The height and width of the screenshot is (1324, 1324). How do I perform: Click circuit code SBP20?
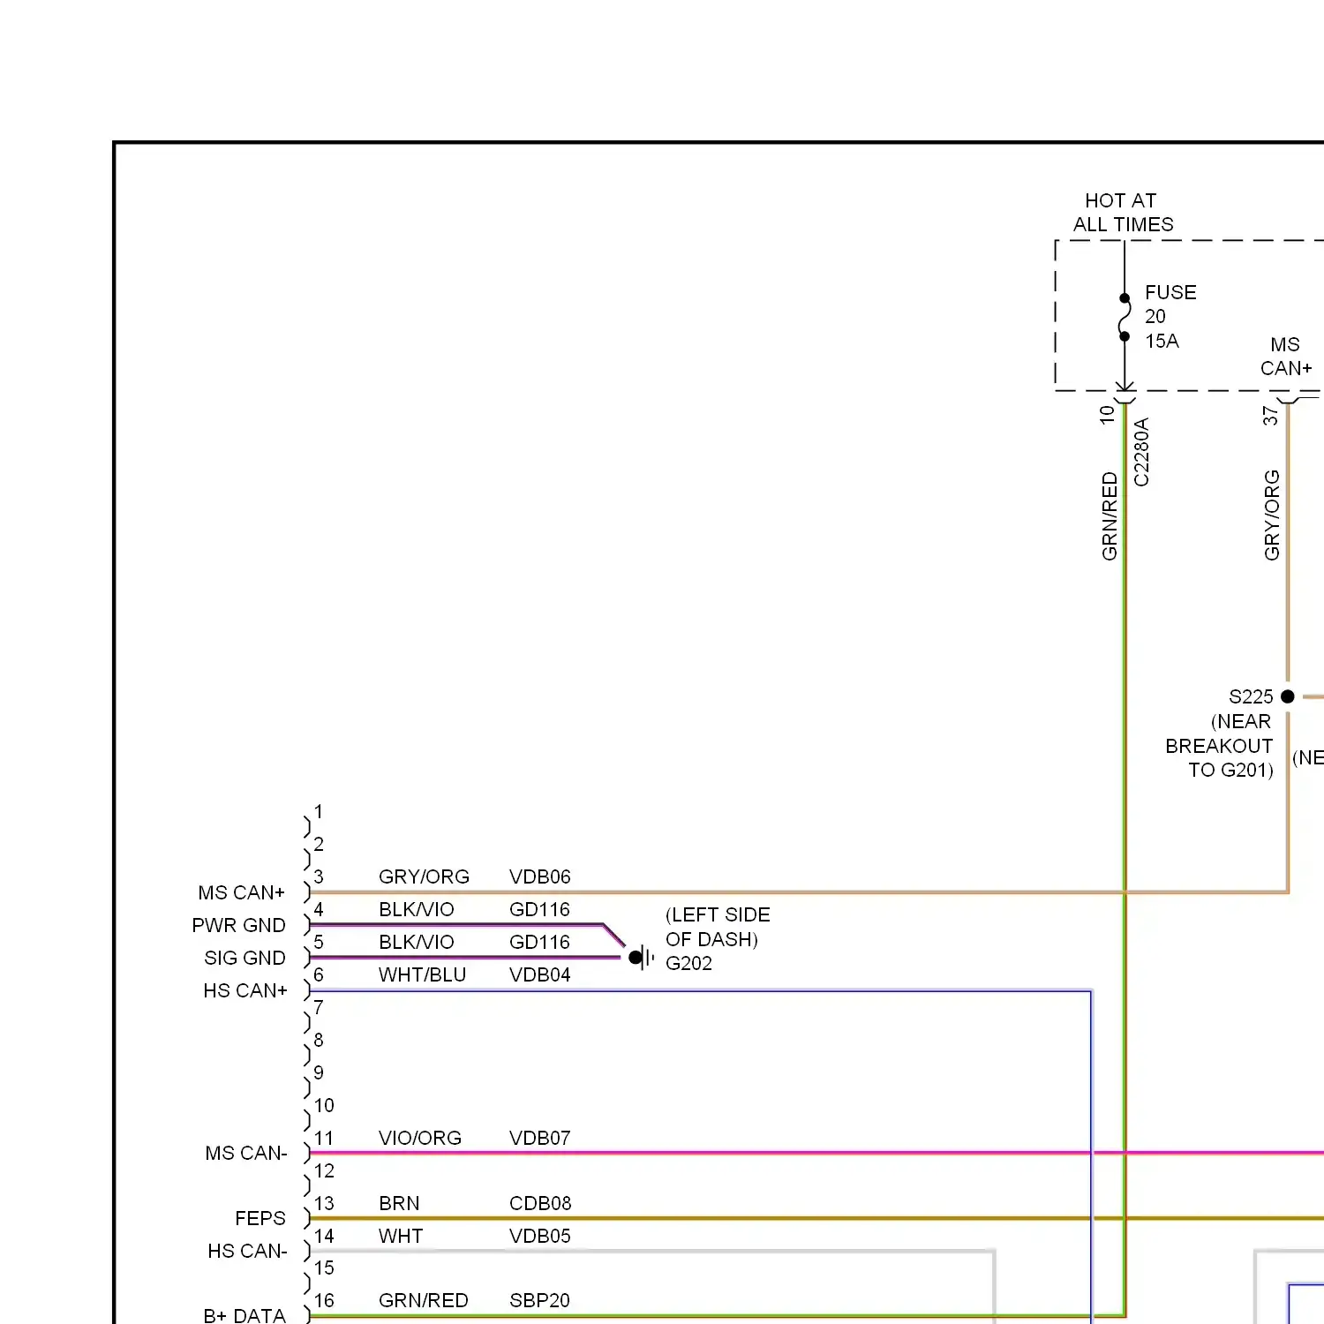pos(540,1300)
